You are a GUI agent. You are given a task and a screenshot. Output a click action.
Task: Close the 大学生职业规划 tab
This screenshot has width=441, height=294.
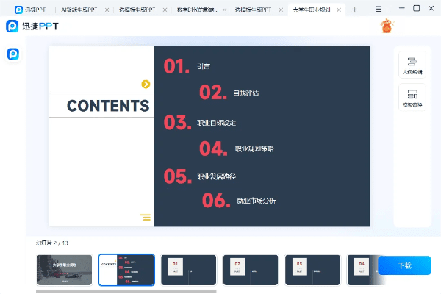click(x=339, y=10)
